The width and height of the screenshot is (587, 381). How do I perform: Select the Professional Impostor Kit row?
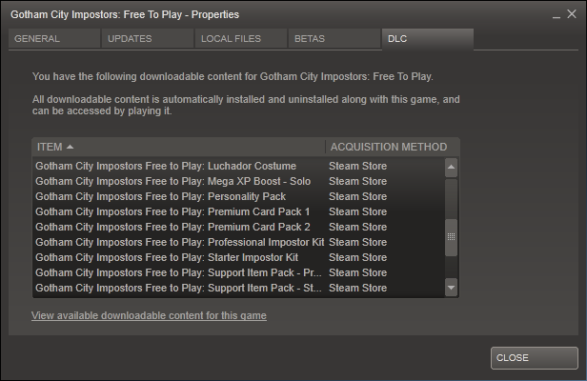239,242
